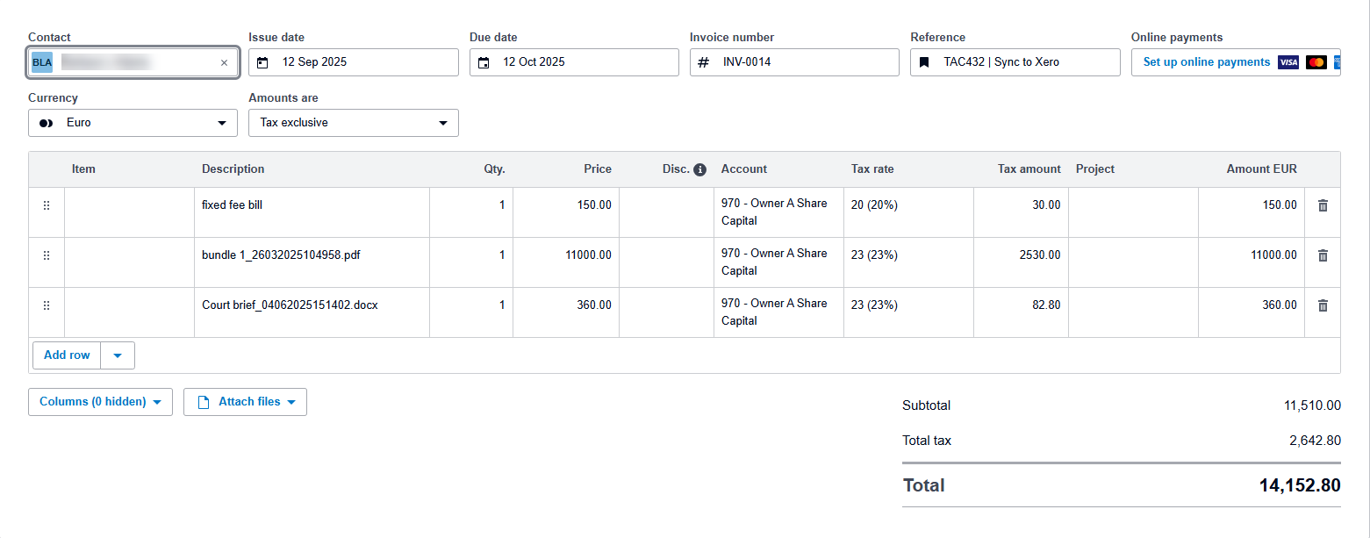Image resolution: width=1370 pixels, height=538 pixels.
Task: Open the Issue date calendar icon
Action: (262, 62)
